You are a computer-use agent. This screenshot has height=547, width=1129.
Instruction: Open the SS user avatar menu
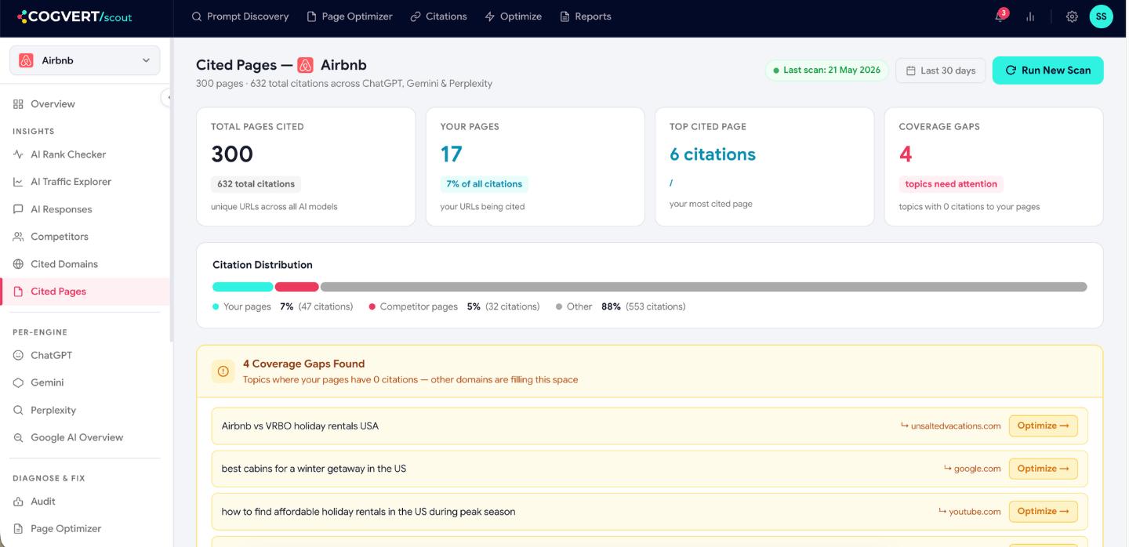[1101, 16]
